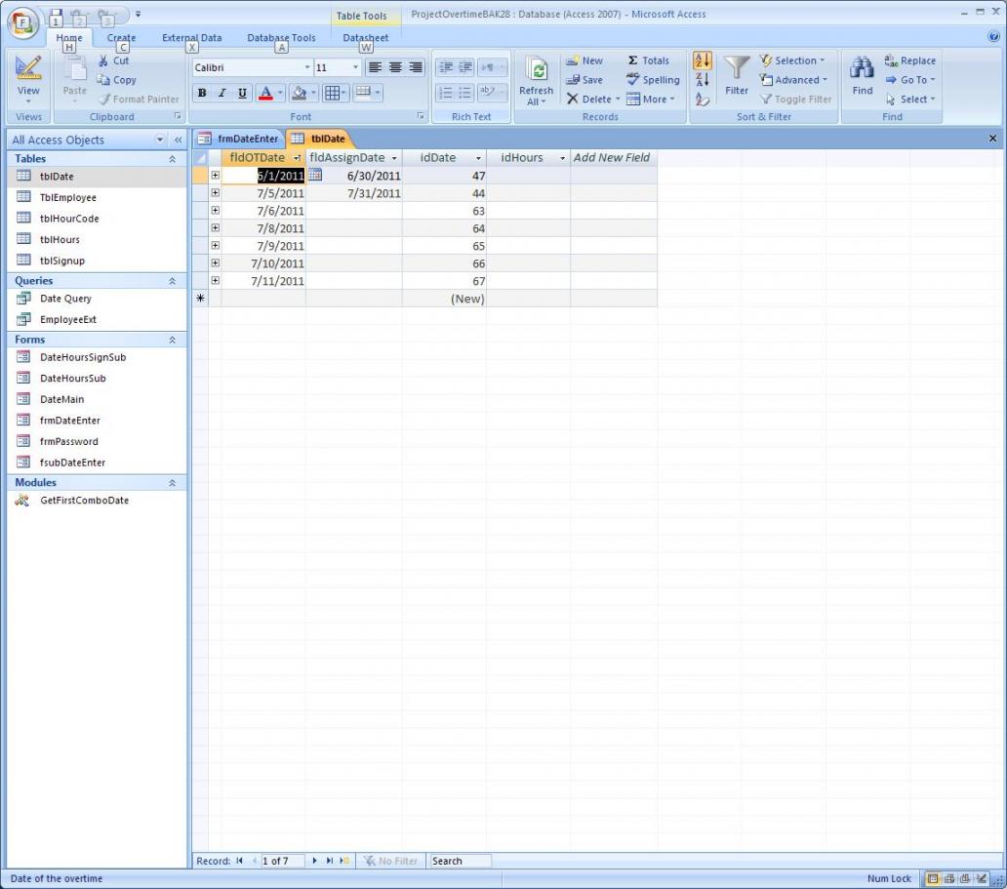The image size is (1007, 889).
Task: Collapse navigation pane shutter
Action: click(x=178, y=140)
